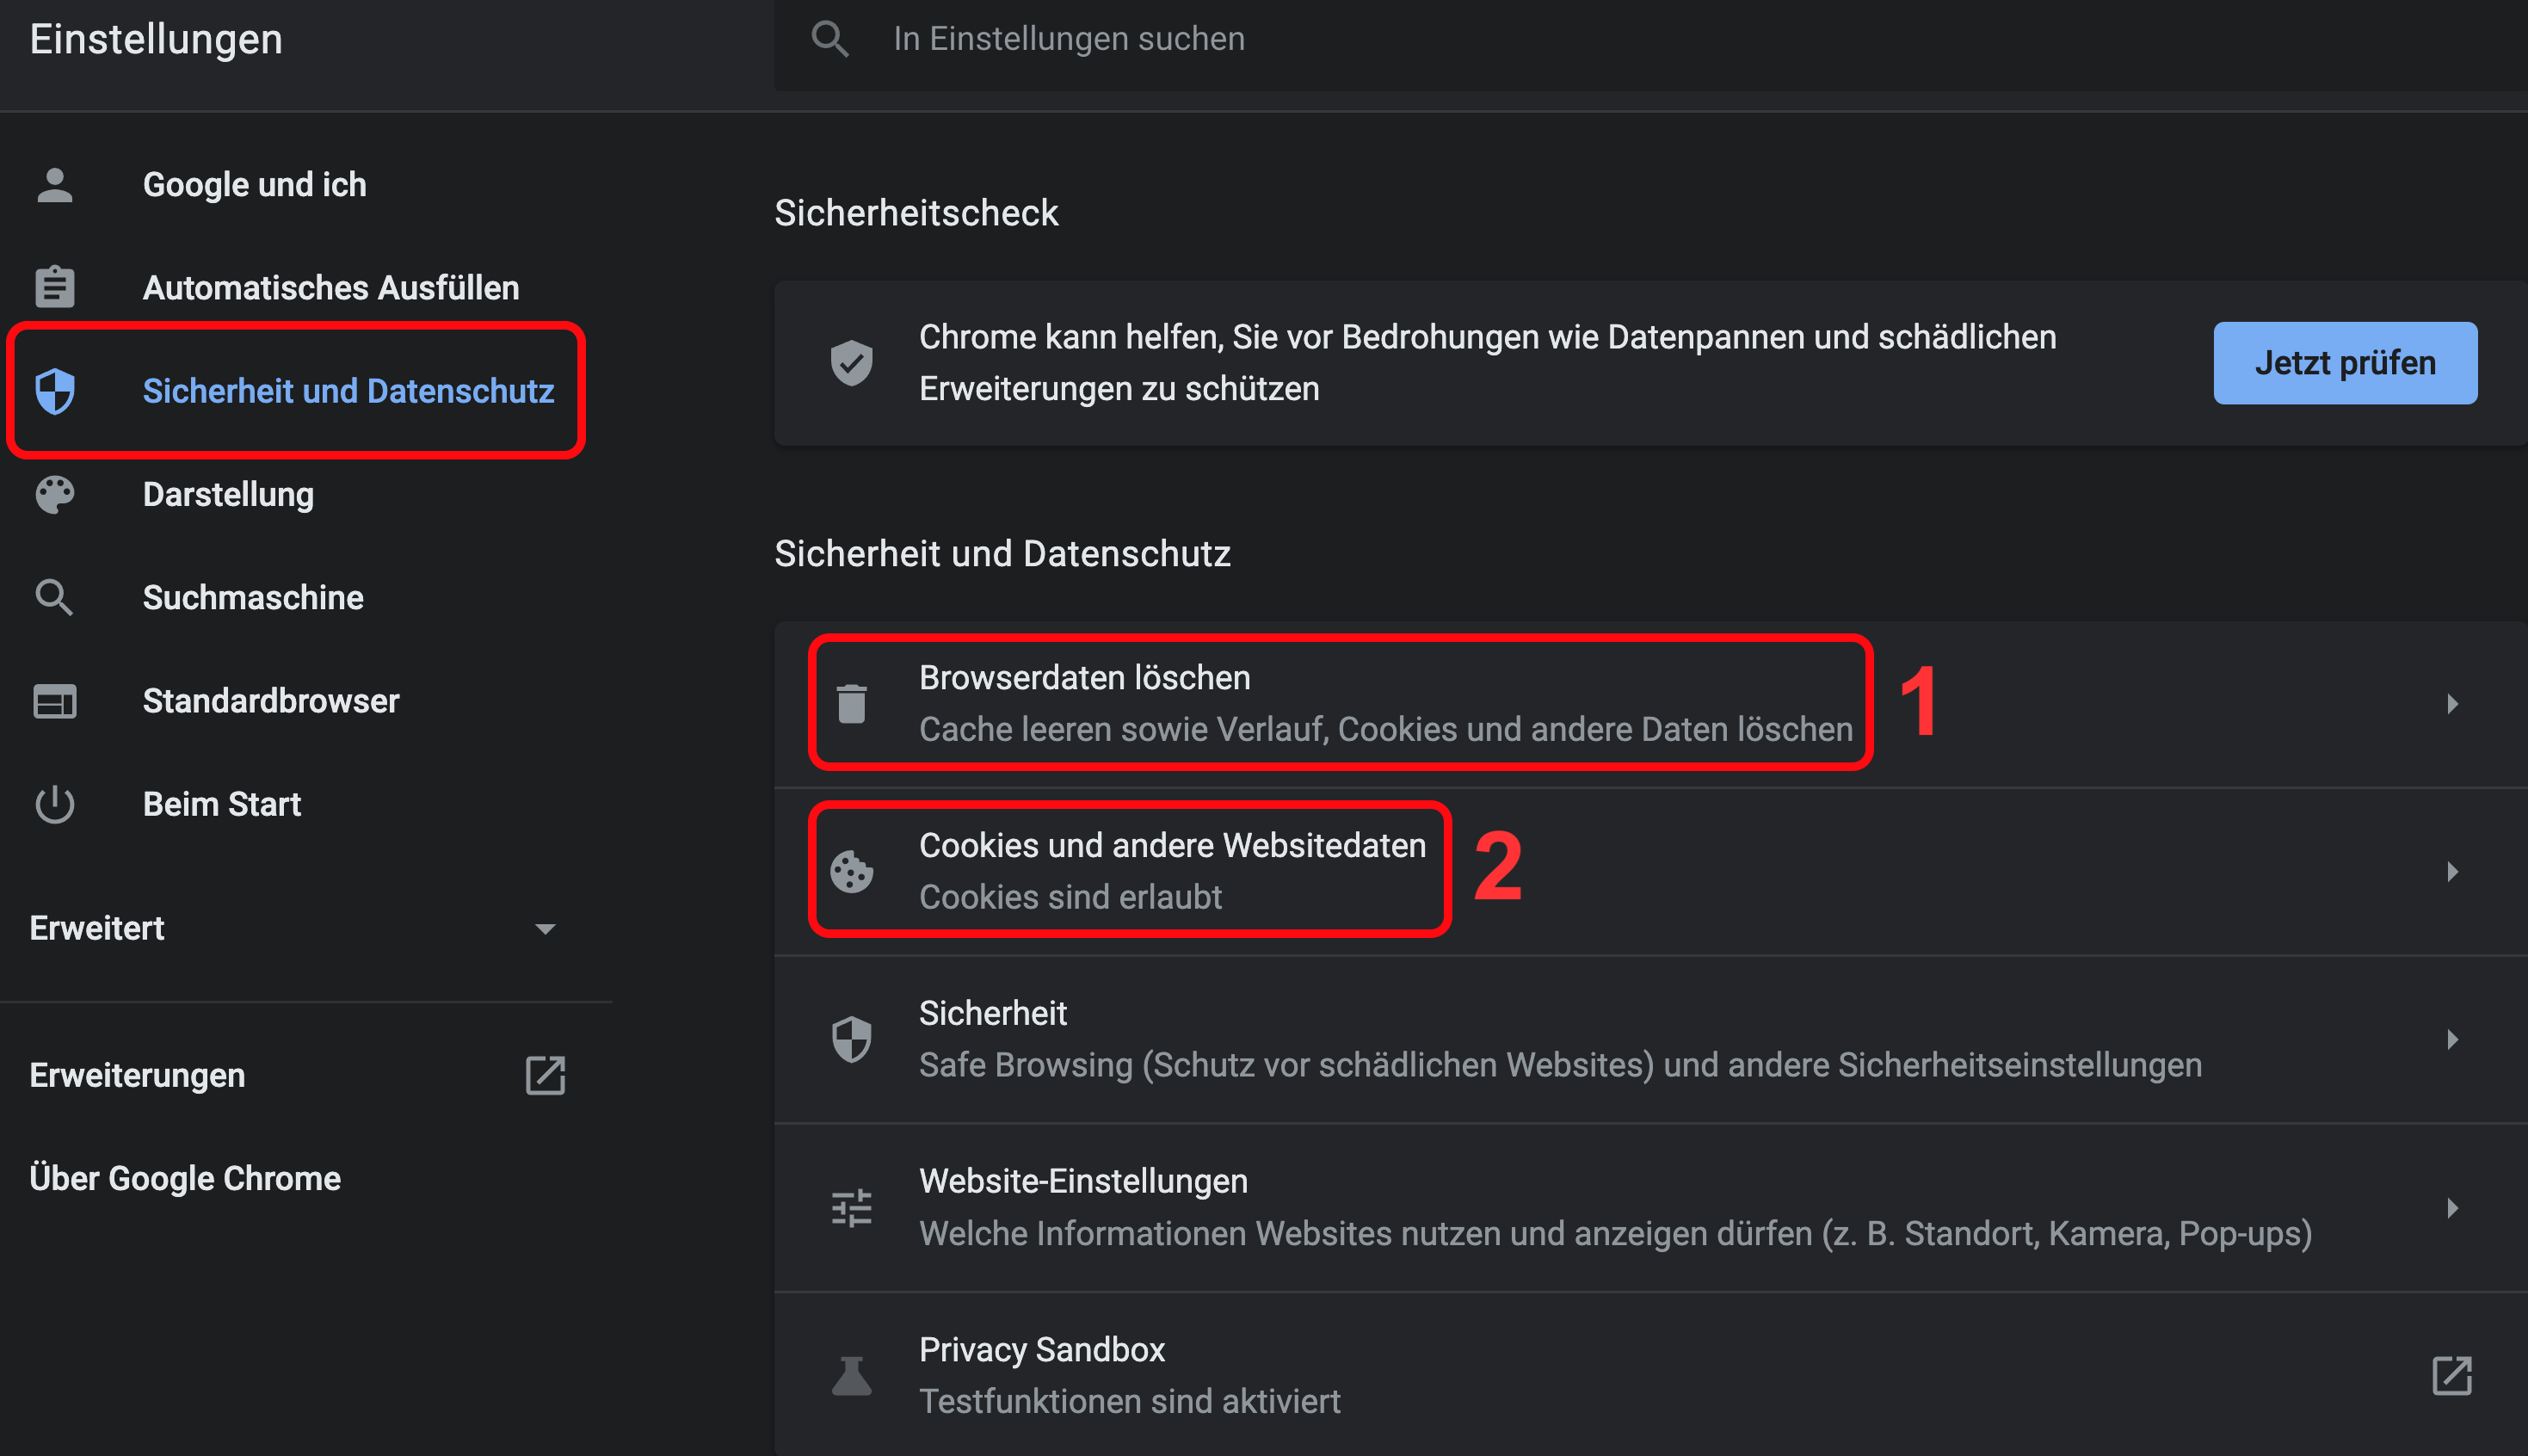
Task: Click the Sicherheitscheck heading
Action: tap(916, 213)
